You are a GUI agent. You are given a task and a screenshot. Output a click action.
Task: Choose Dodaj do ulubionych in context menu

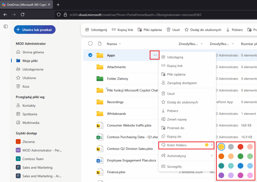pos(187,102)
